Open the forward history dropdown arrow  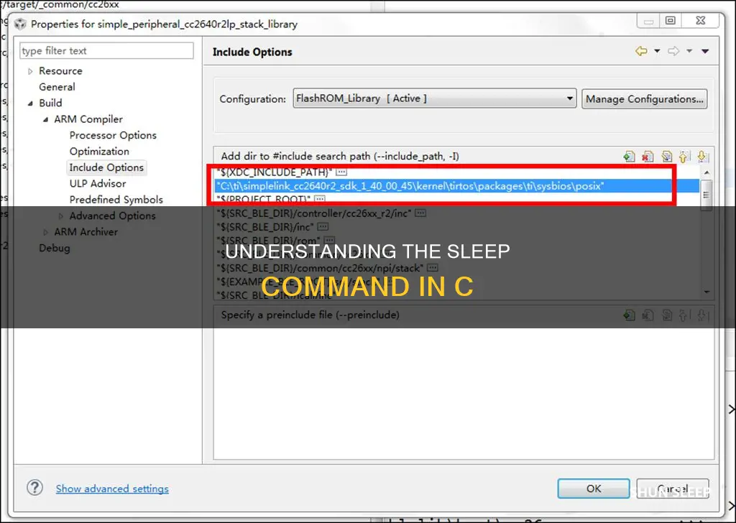tap(689, 51)
